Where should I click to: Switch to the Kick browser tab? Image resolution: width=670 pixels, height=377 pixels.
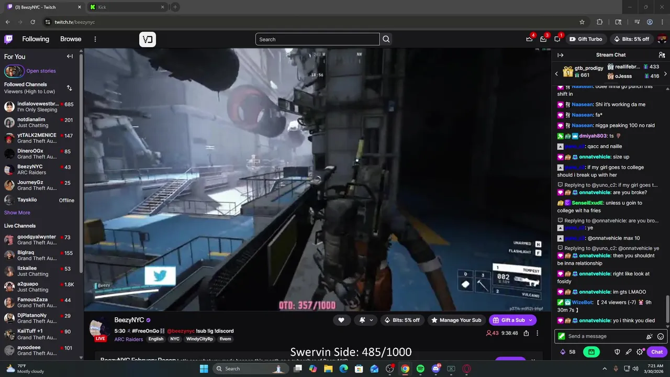pyautogui.click(x=125, y=7)
